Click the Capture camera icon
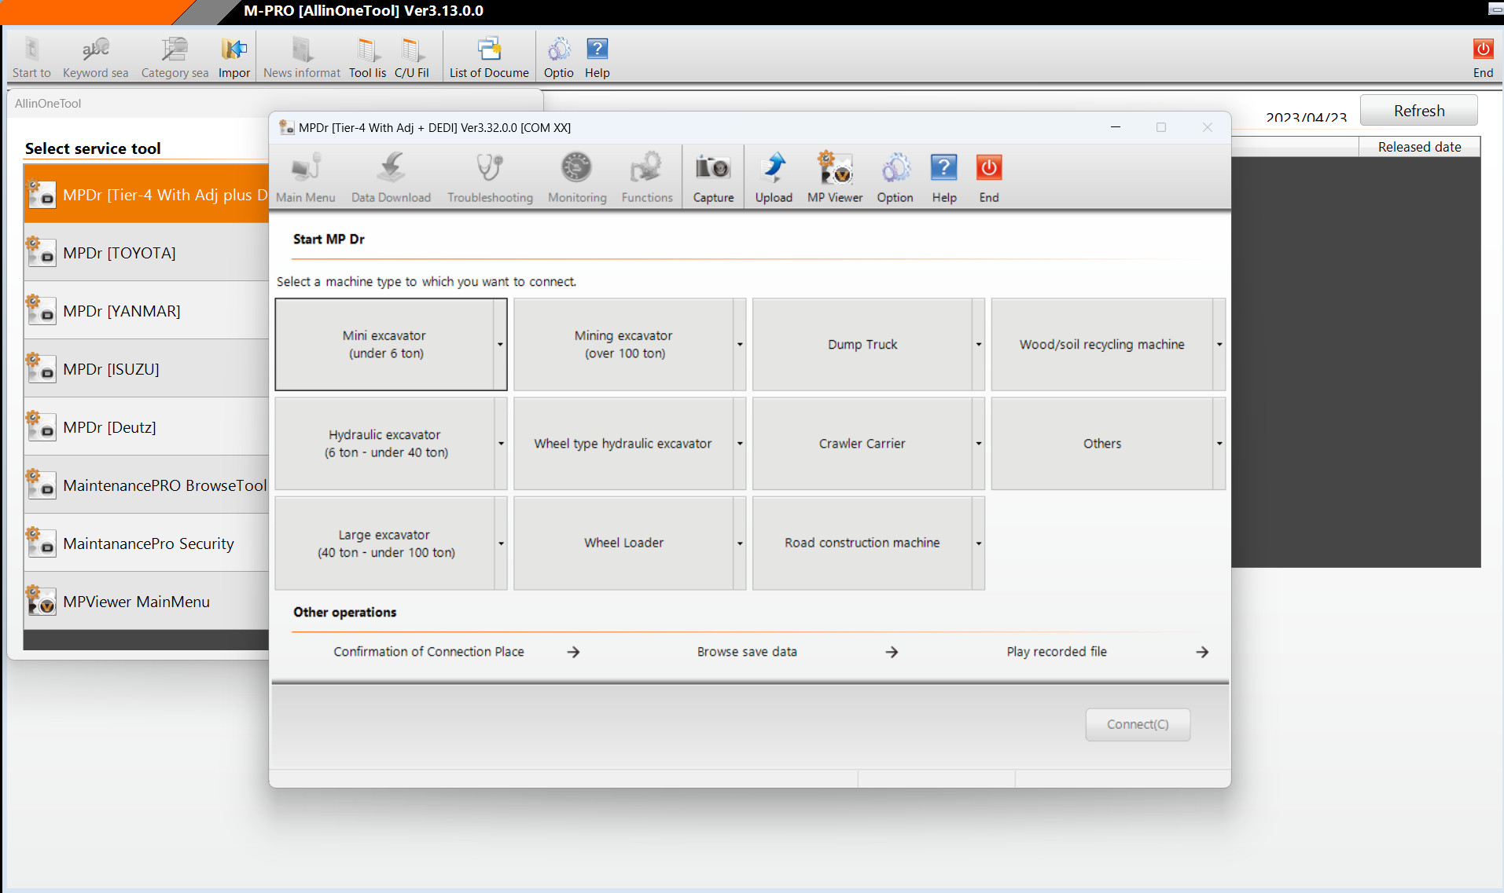The height and width of the screenshot is (893, 1504). click(x=713, y=168)
